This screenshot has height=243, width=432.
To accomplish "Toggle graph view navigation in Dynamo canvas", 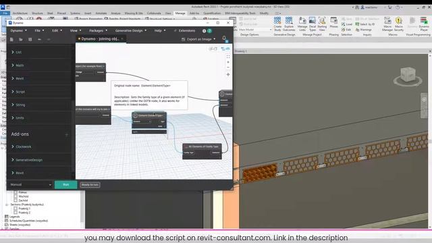I will (x=225, y=49).
